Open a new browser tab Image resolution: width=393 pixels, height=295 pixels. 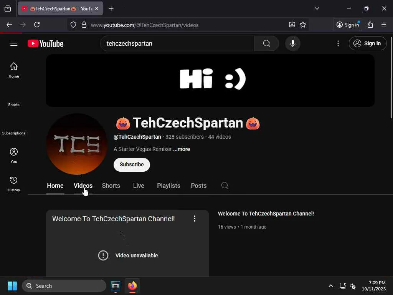(x=111, y=9)
